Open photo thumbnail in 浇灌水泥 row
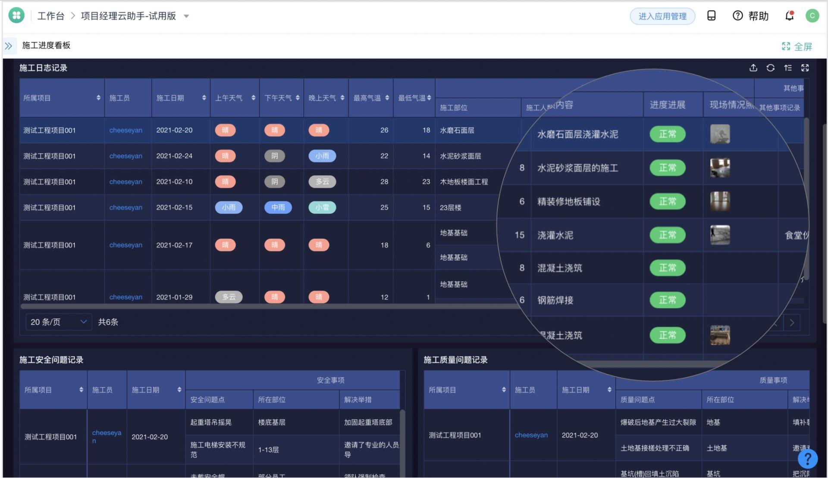The image size is (828, 478). coord(720,235)
